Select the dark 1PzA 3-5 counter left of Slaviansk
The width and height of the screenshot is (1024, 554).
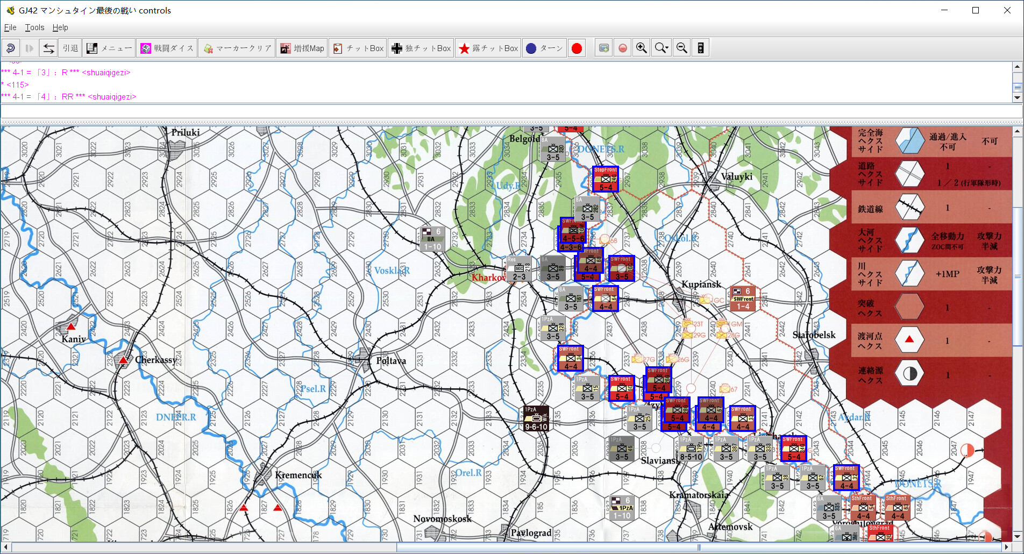(622, 449)
